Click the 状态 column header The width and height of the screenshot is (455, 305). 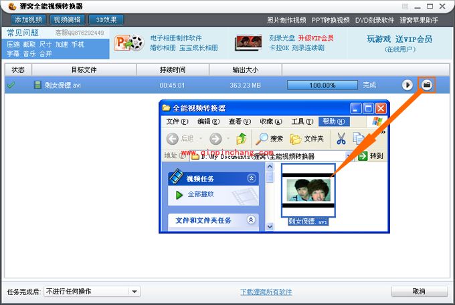[x=18, y=69]
